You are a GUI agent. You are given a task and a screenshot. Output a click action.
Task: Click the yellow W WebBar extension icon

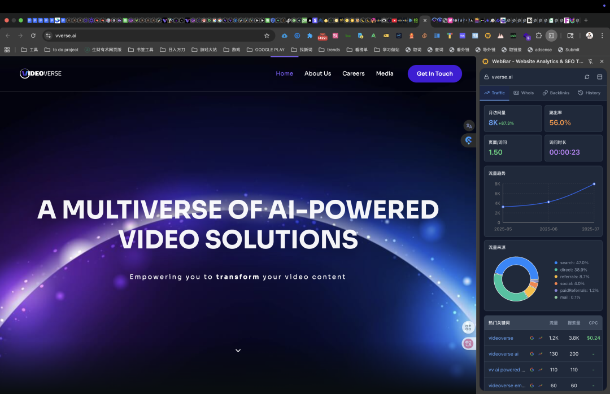coord(487,36)
